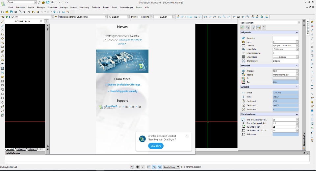The width and height of the screenshot is (316, 171).
Task: Click the LinkedIn icon in the Support section
Action: tap(126, 107)
